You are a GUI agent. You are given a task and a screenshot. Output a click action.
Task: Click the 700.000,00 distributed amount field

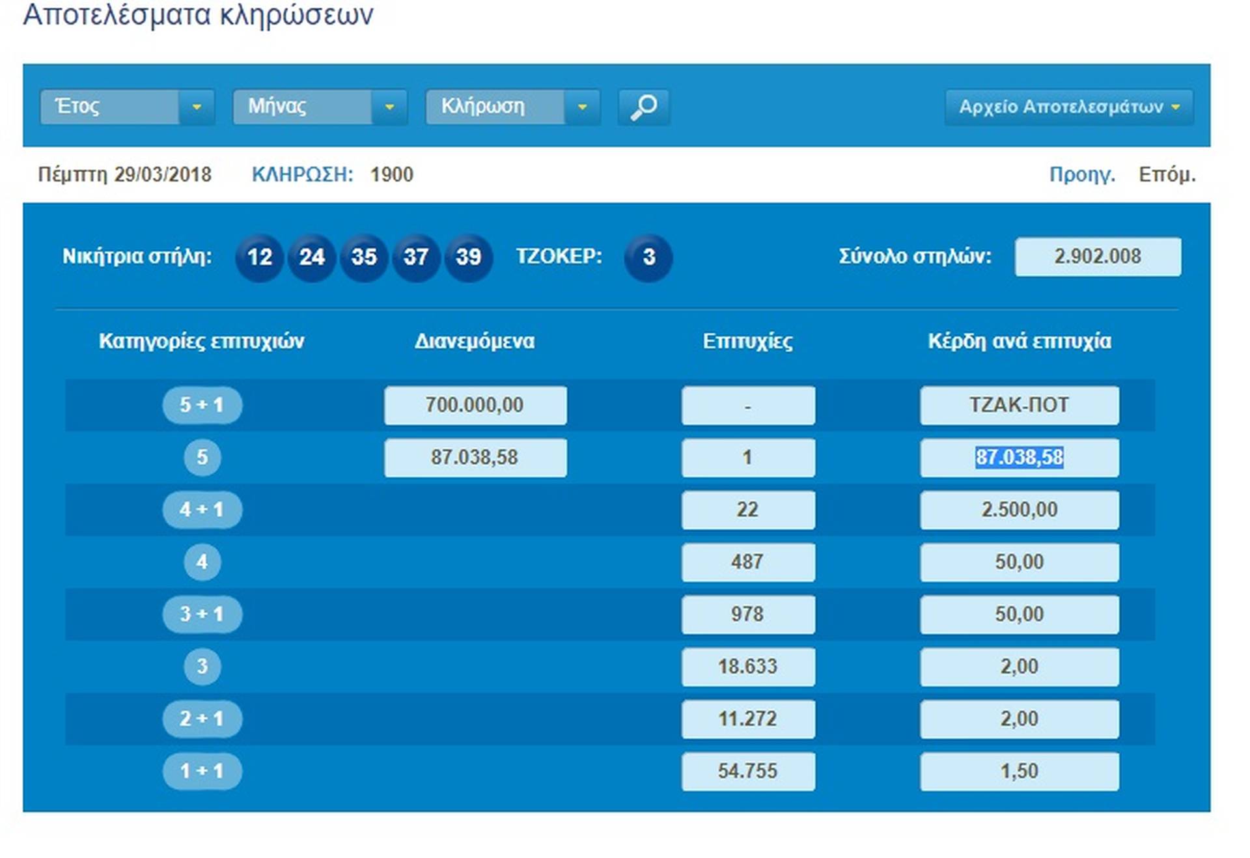tap(475, 405)
